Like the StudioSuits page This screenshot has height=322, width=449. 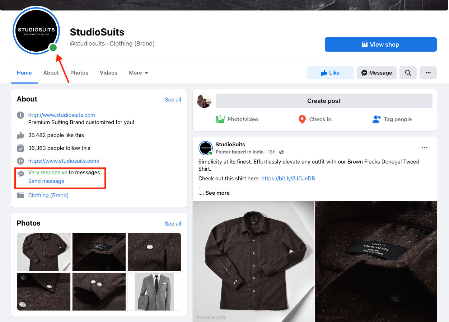click(x=330, y=73)
